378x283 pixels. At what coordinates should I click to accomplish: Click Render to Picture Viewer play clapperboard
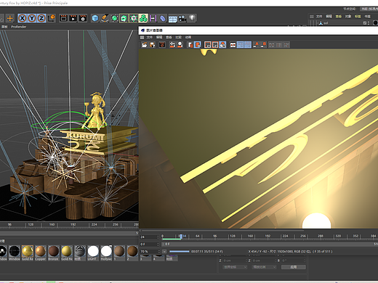tap(73, 18)
